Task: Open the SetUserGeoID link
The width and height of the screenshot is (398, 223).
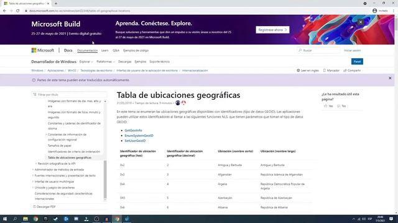Action: tap(135, 141)
